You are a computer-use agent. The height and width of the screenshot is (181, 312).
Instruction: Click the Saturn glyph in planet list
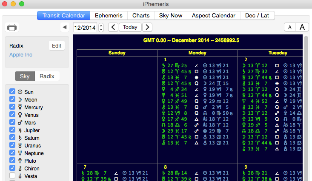tap(20, 138)
